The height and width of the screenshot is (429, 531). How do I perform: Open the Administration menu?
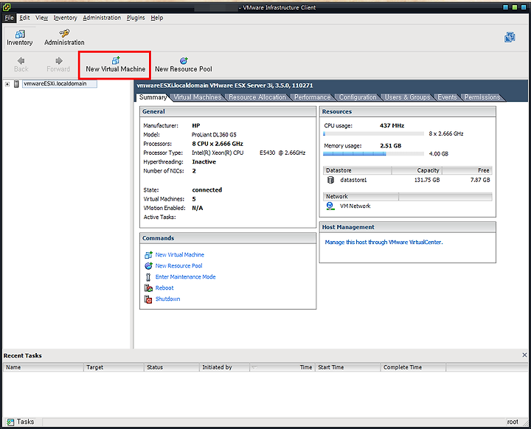[102, 18]
